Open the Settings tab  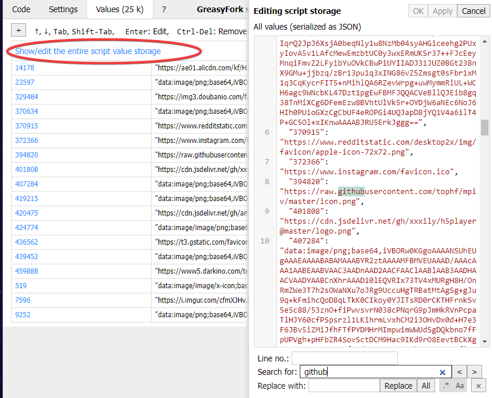pyautogui.click(x=63, y=9)
